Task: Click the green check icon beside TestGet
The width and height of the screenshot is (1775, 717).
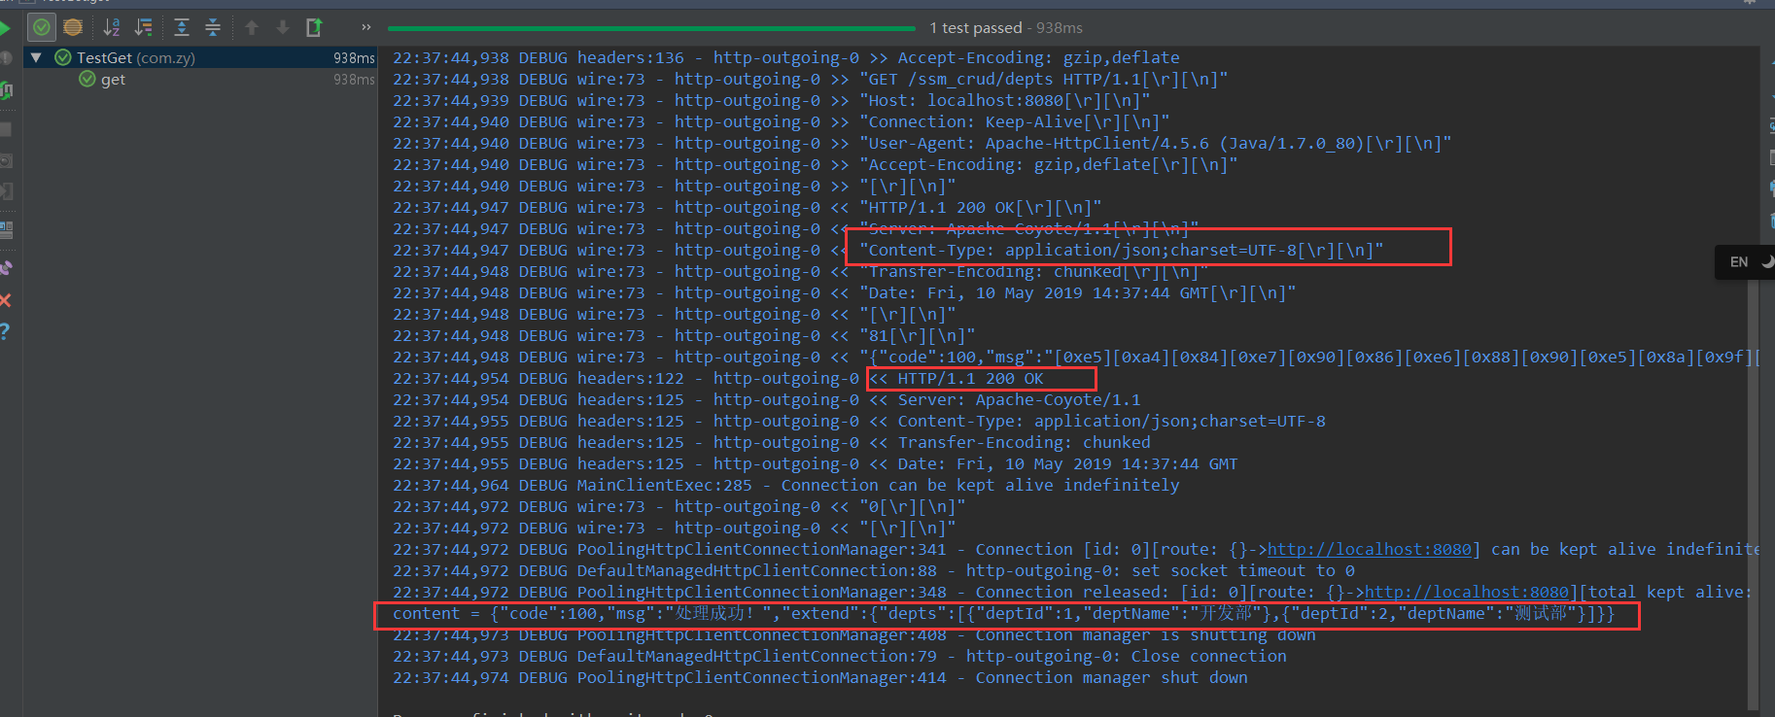Action: [63, 57]
